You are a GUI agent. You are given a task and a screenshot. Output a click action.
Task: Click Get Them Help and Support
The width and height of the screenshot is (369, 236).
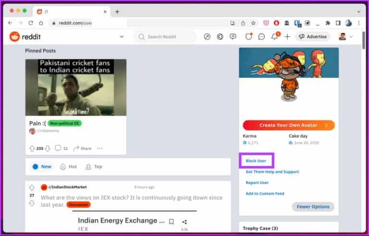pyautogui.click(x=272, y=172)
